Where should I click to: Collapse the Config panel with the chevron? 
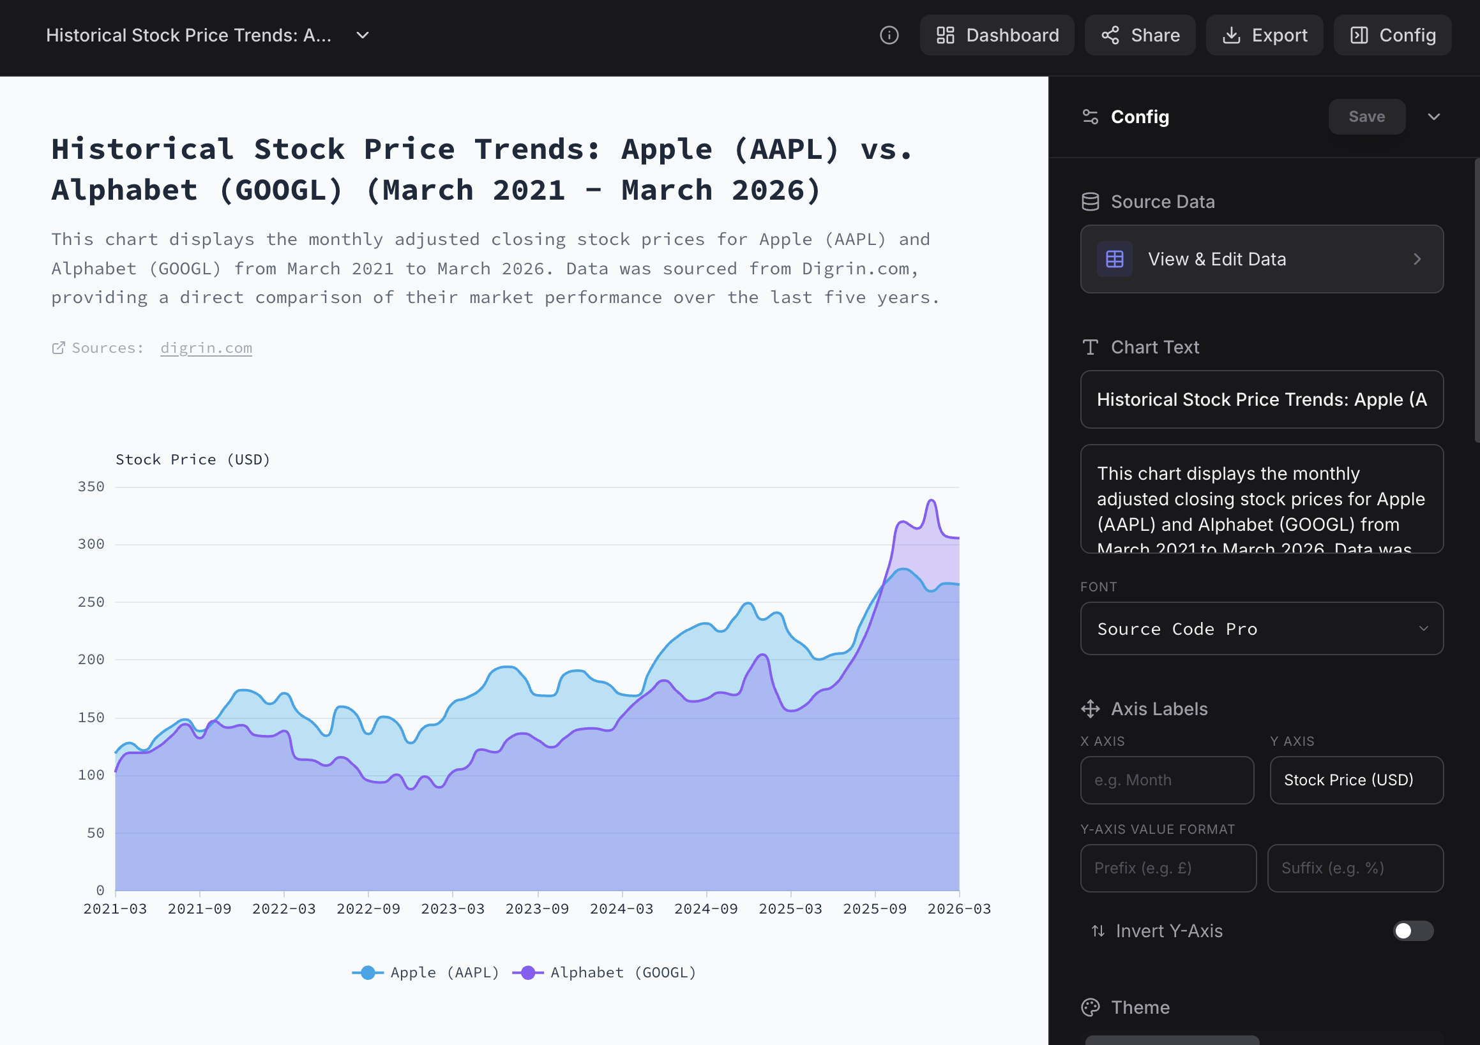tap(1433, 117)
